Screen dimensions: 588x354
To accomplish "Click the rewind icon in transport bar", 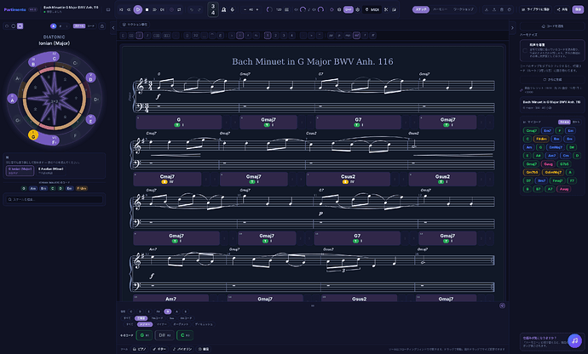I will [x=129, y=9].
